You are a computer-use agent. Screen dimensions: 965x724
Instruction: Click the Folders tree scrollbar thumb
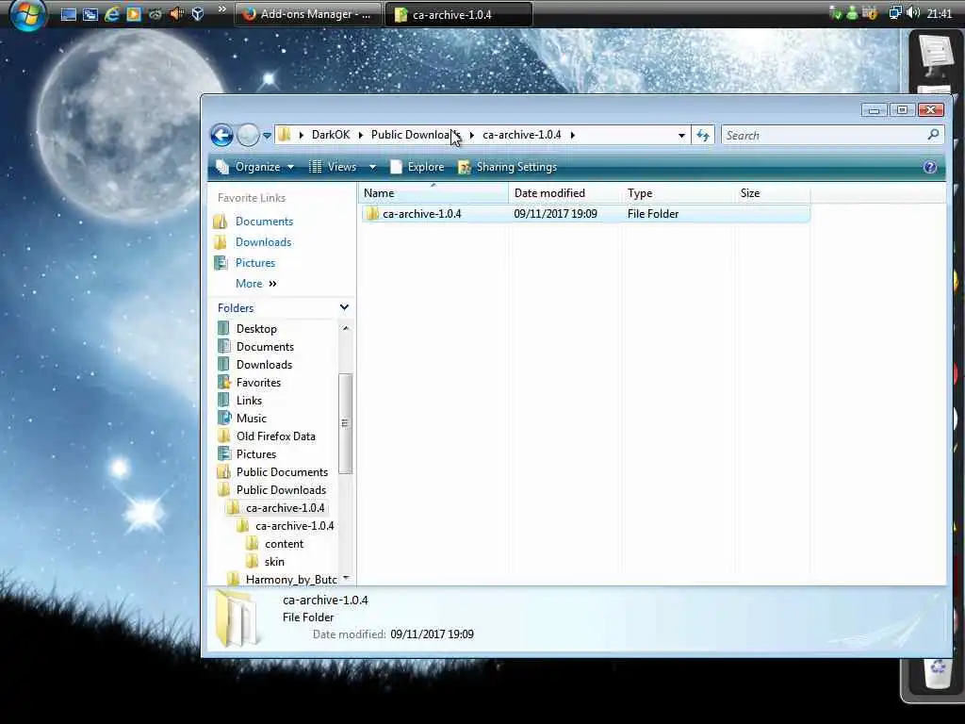click(345, 423)
